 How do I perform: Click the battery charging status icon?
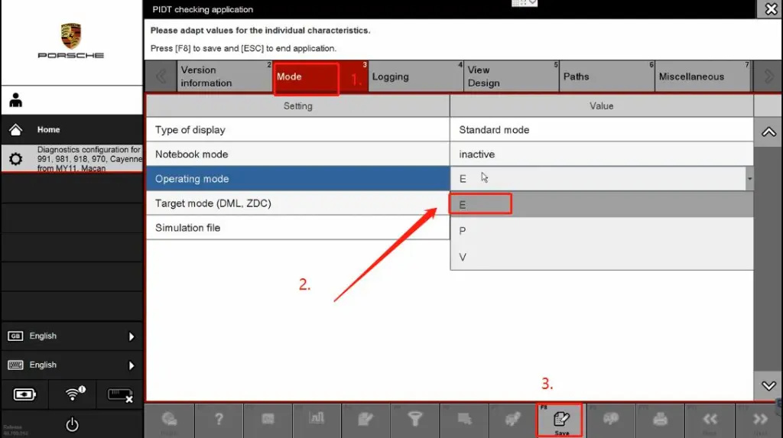point(24,394)
